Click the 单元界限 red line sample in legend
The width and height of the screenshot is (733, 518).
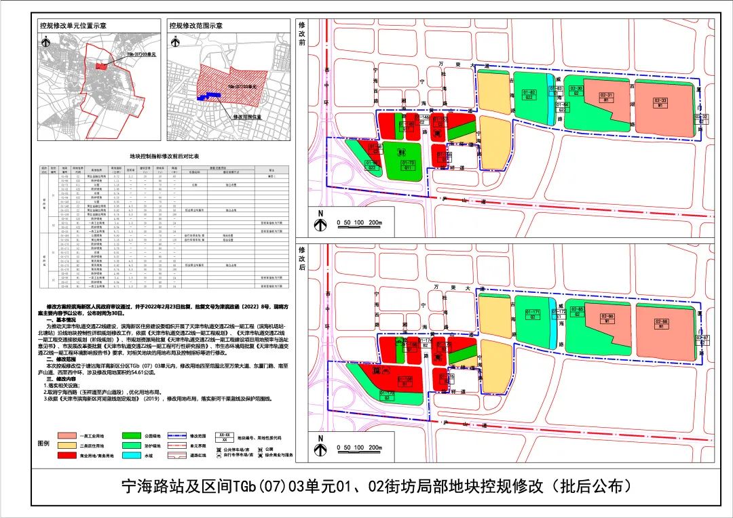point(178,445)
